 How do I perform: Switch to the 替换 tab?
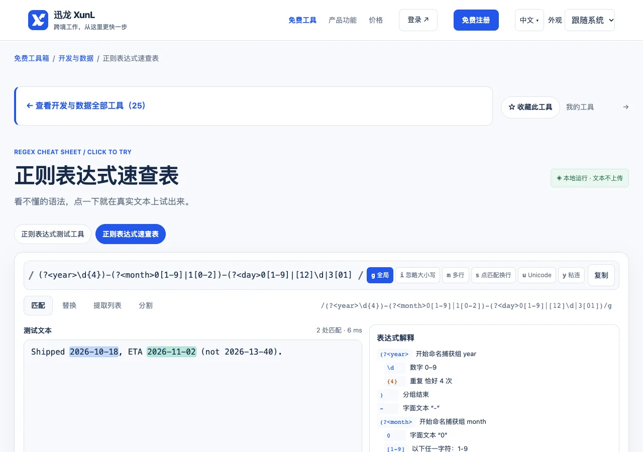point(69,305)
